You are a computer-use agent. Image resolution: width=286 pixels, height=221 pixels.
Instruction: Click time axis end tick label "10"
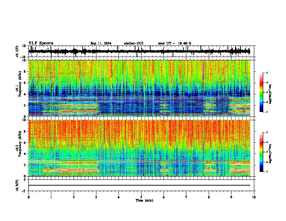pos(254,197)
